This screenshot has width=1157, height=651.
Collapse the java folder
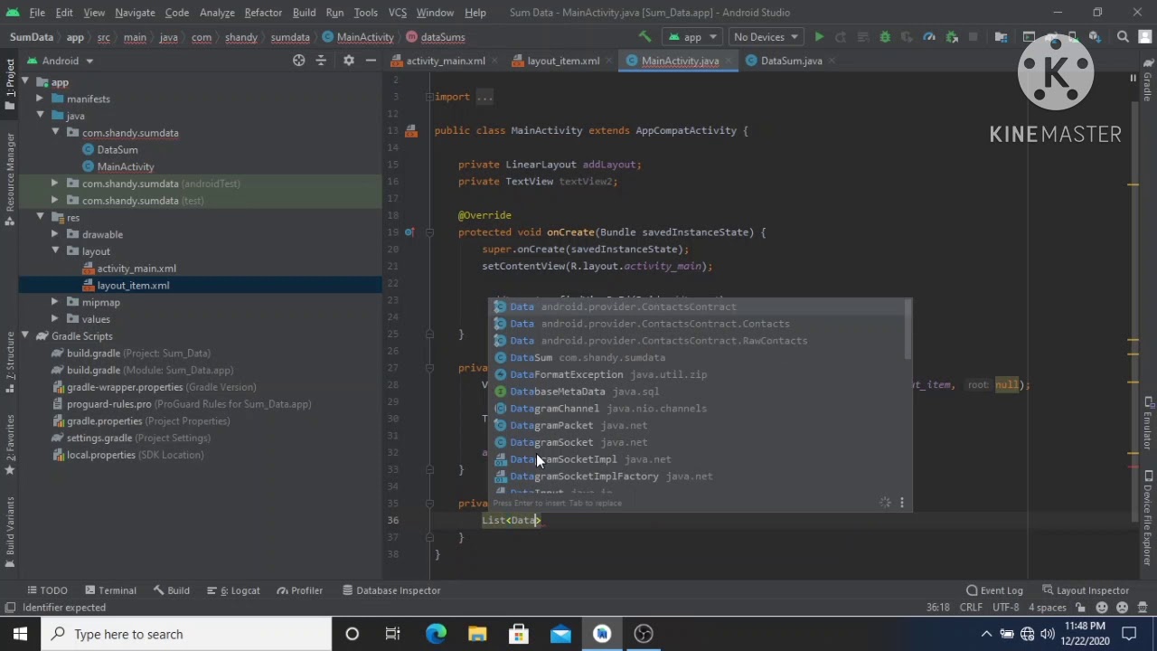click(x=41, y=116)
